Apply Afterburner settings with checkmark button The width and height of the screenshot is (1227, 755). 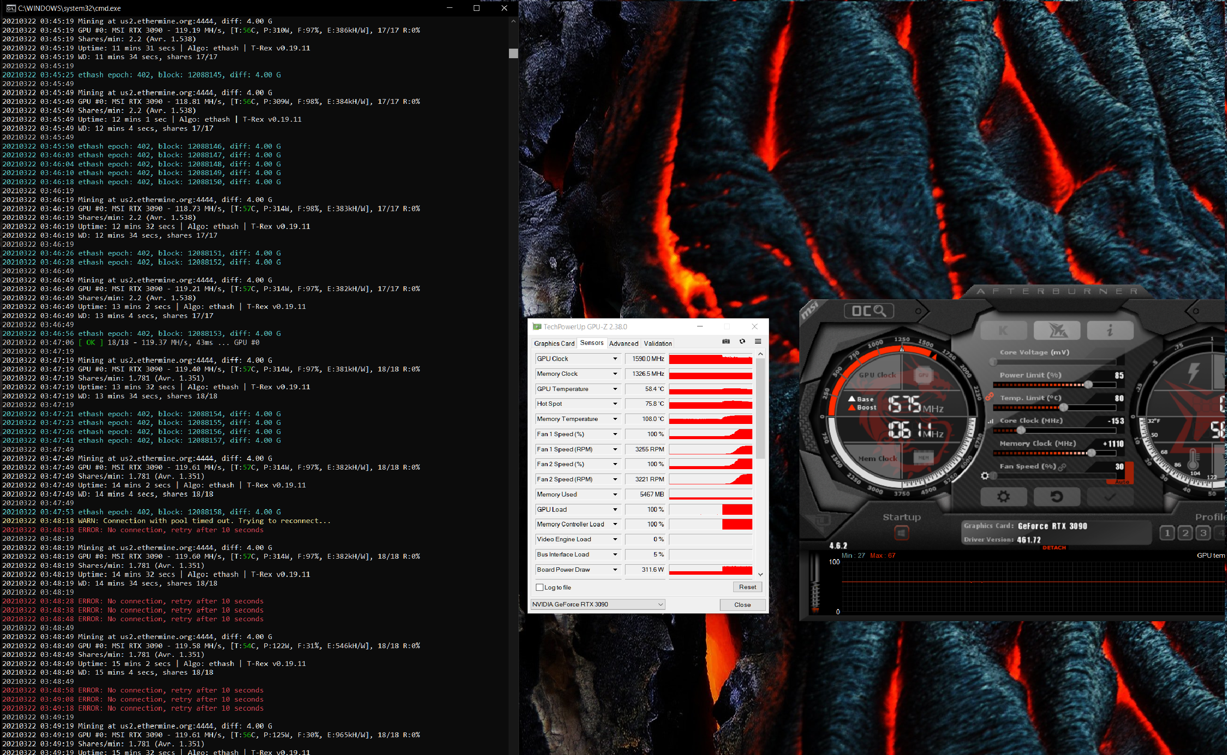pos(1110,497)
